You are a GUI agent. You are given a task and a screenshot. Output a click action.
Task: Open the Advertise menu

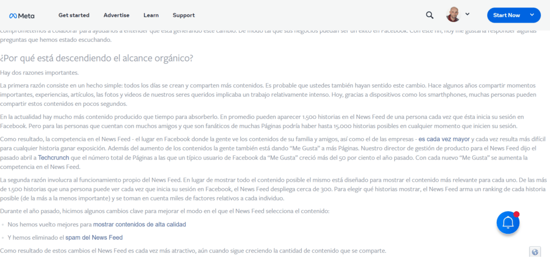(x=117, y=15)
